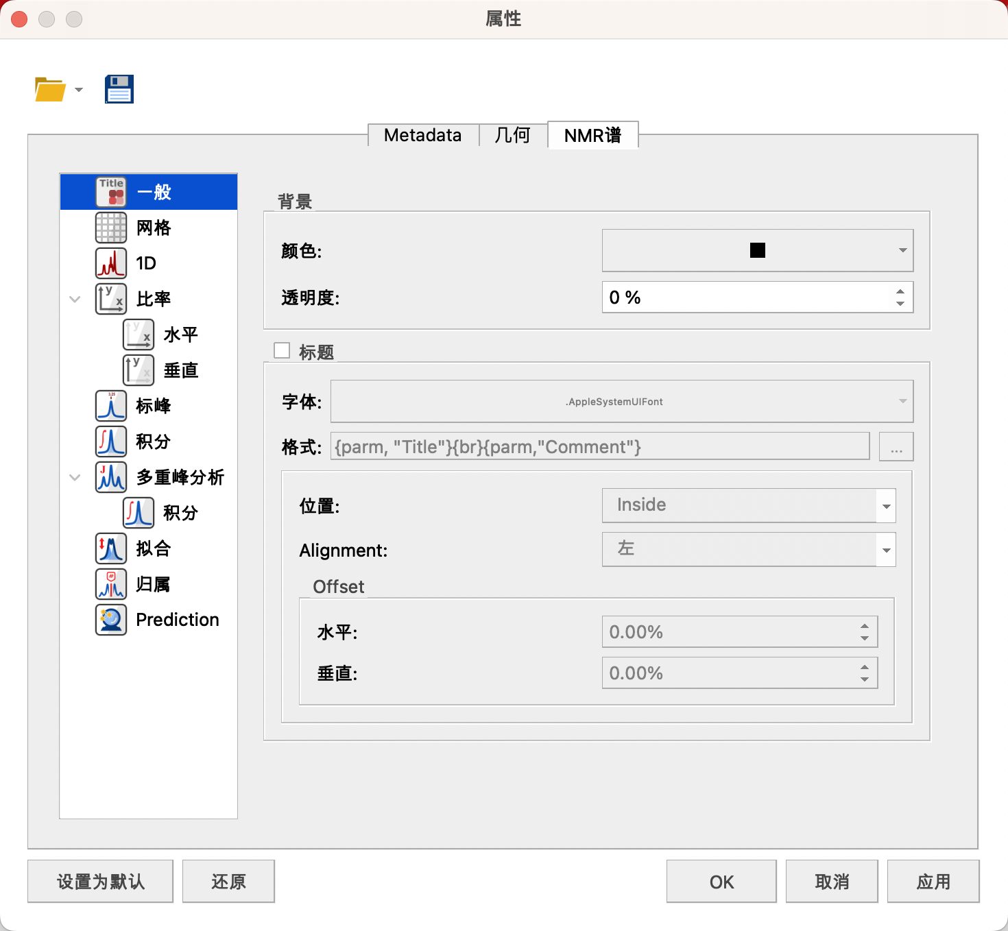The width and height of the screenshot is (1008, 931).
Task: Open the Alignment 左 dropdown
Action: pyautogui.click(x=749, y=549)
